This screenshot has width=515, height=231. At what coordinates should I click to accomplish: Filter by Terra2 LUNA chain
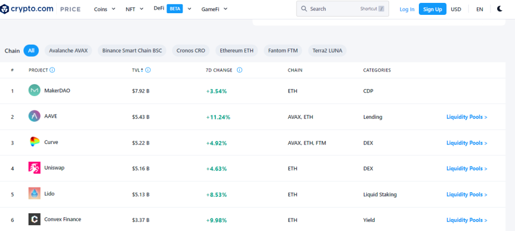tap(327, 50)
